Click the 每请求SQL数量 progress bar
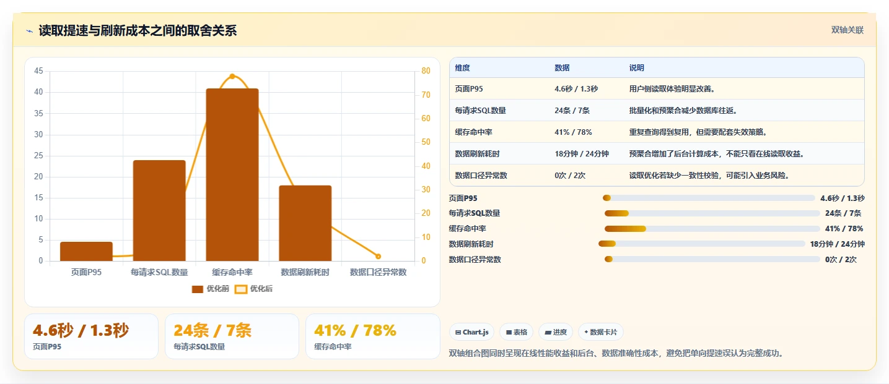The width and height of the screenshot is (889, 384). (x=712, y=213)
